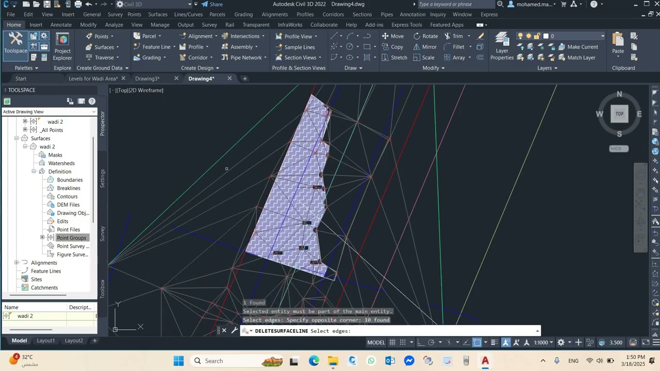Click the command line customize wrench icon
660x371 pixels.
click(x=234, y=331)
